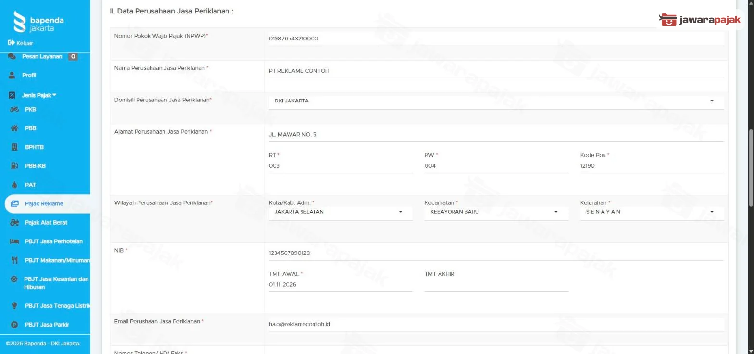Click the PAT water drop icon
The width and height of the screenshot is (754, 354).
pos(14,185)
